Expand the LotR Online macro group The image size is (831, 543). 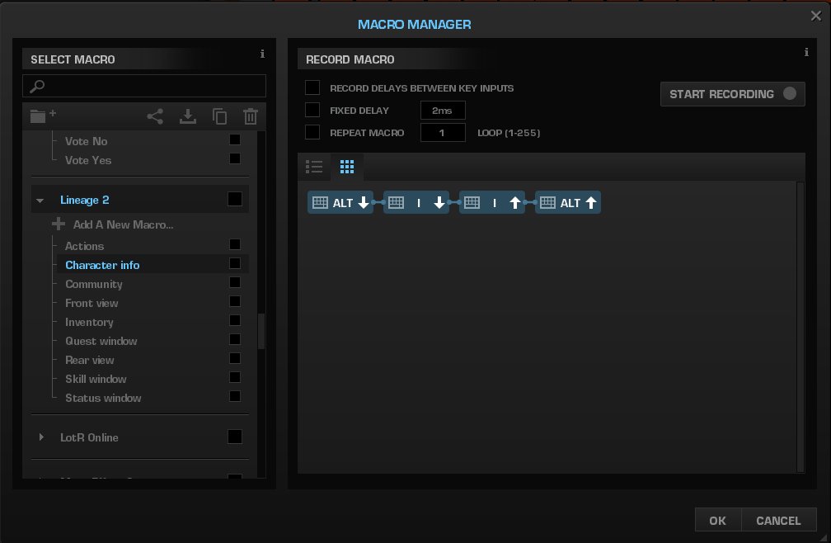[x=41, y=437]
